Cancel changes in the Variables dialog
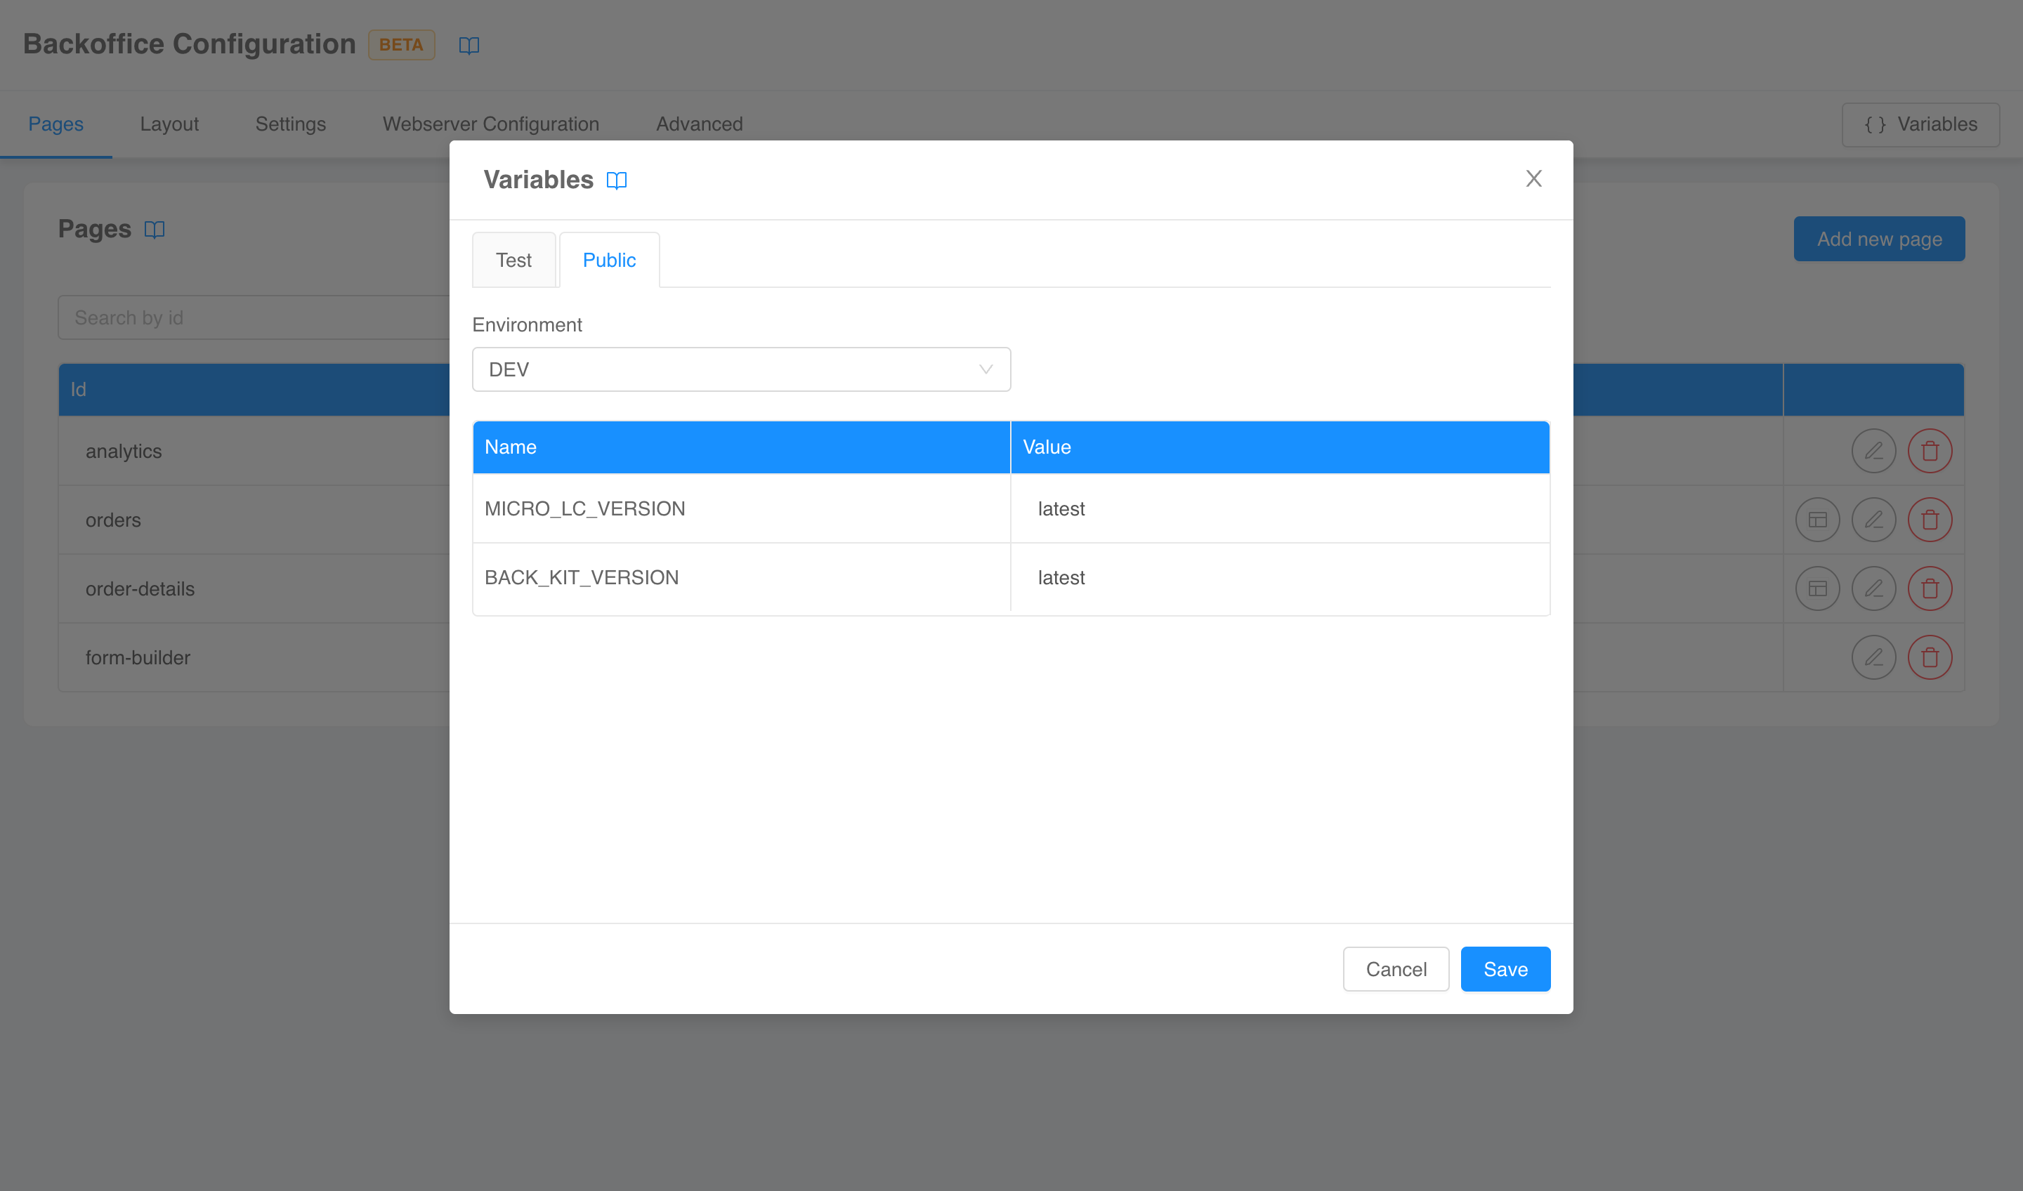Image resolution: width=2023 pixels, height=1191 pixels. 1396,968
